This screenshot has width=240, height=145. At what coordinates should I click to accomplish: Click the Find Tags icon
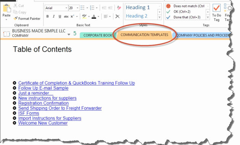[227, 8]
